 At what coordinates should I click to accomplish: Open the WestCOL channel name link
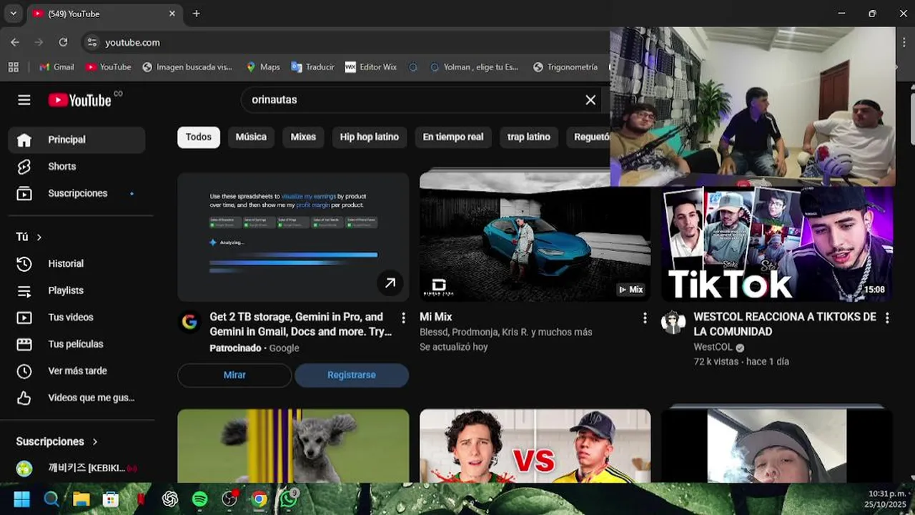(713, 347)
